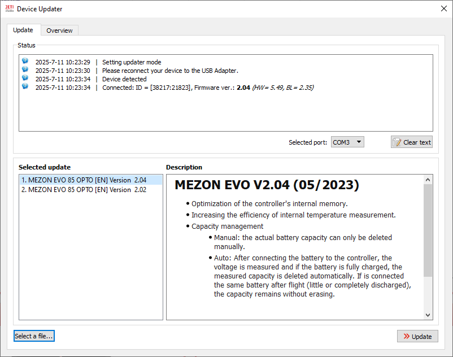Click 'Optimization of the controller's internal memory.'

[x=269, y=203]
